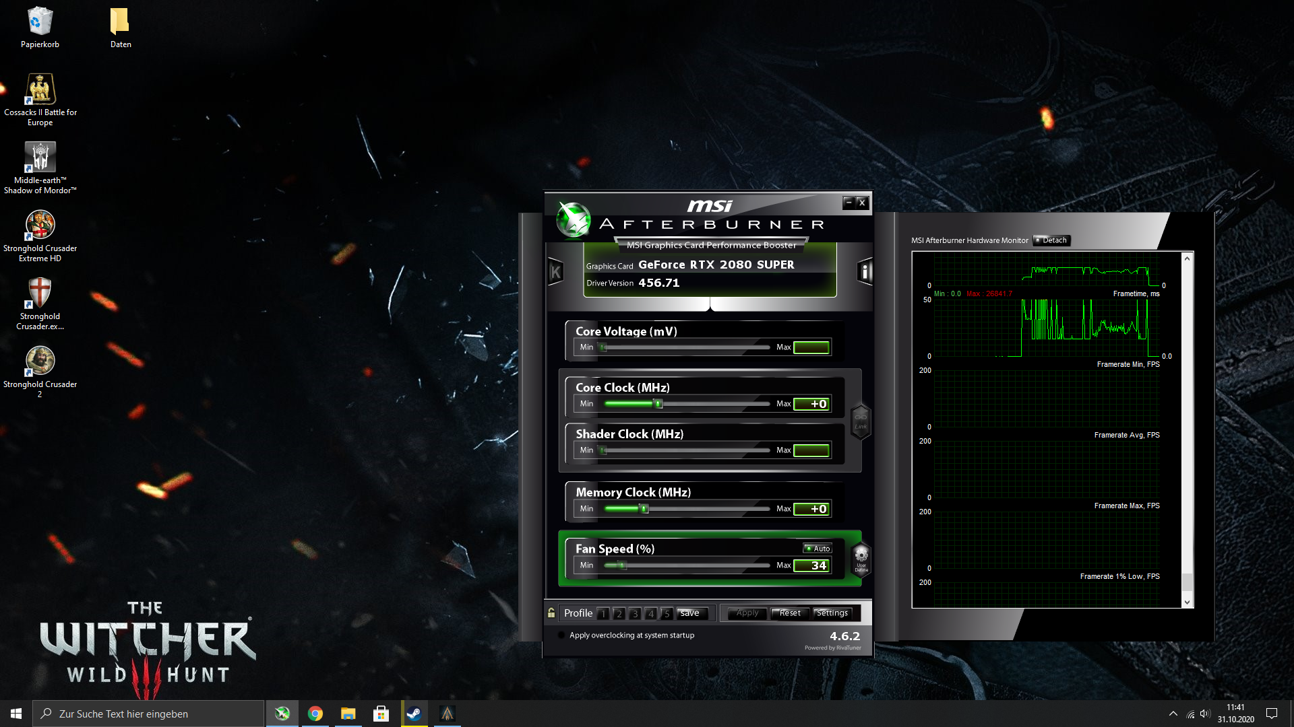Image resolution: width=1294 pixels, height=727 pixels.
Task: Toggle the Core/Shader clock Link icon
Action: coord(861,421)
